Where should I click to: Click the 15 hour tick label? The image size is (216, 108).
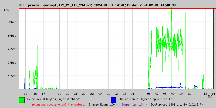click(x=25, y=94)
